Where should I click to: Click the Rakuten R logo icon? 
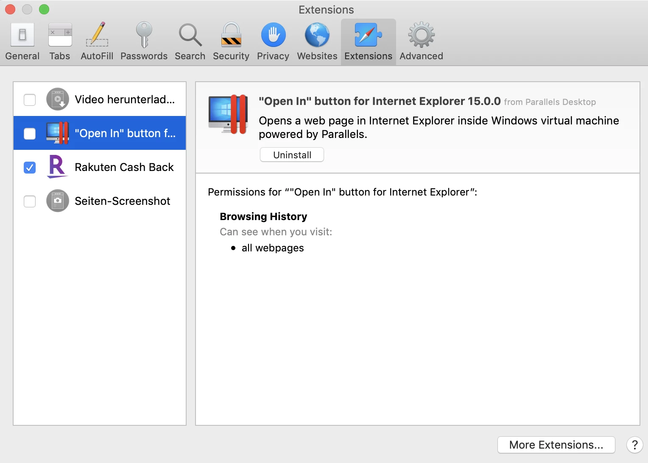pos(57,167)
